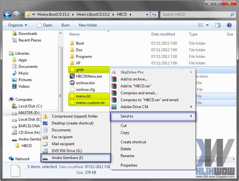
Task: Open the view options dropdown arrow
Action: click(x=207, y=25)
